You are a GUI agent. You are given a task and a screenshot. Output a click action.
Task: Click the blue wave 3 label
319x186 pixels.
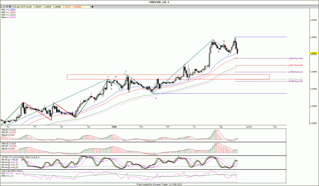[x=126, y=71]
